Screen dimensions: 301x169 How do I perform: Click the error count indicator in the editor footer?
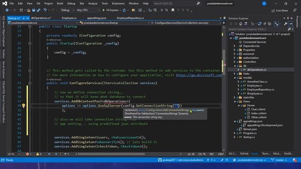click(x=28, y=154)
